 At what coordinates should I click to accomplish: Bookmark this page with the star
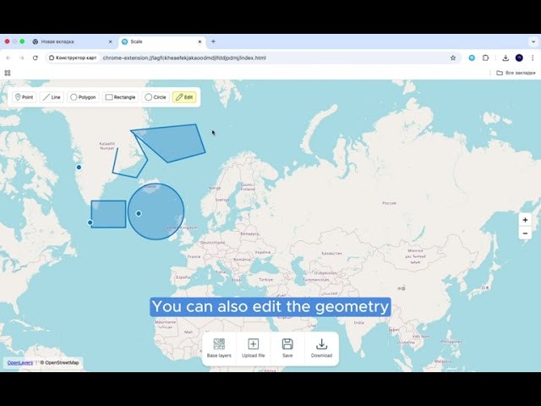[x=453, y=58]
